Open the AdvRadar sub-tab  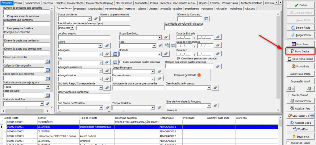tap(221, 9)
